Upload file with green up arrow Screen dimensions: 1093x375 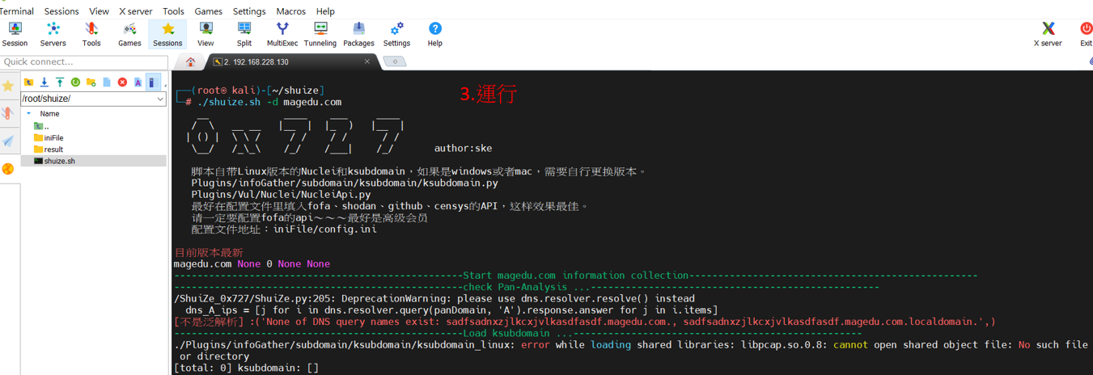(60, 82)
